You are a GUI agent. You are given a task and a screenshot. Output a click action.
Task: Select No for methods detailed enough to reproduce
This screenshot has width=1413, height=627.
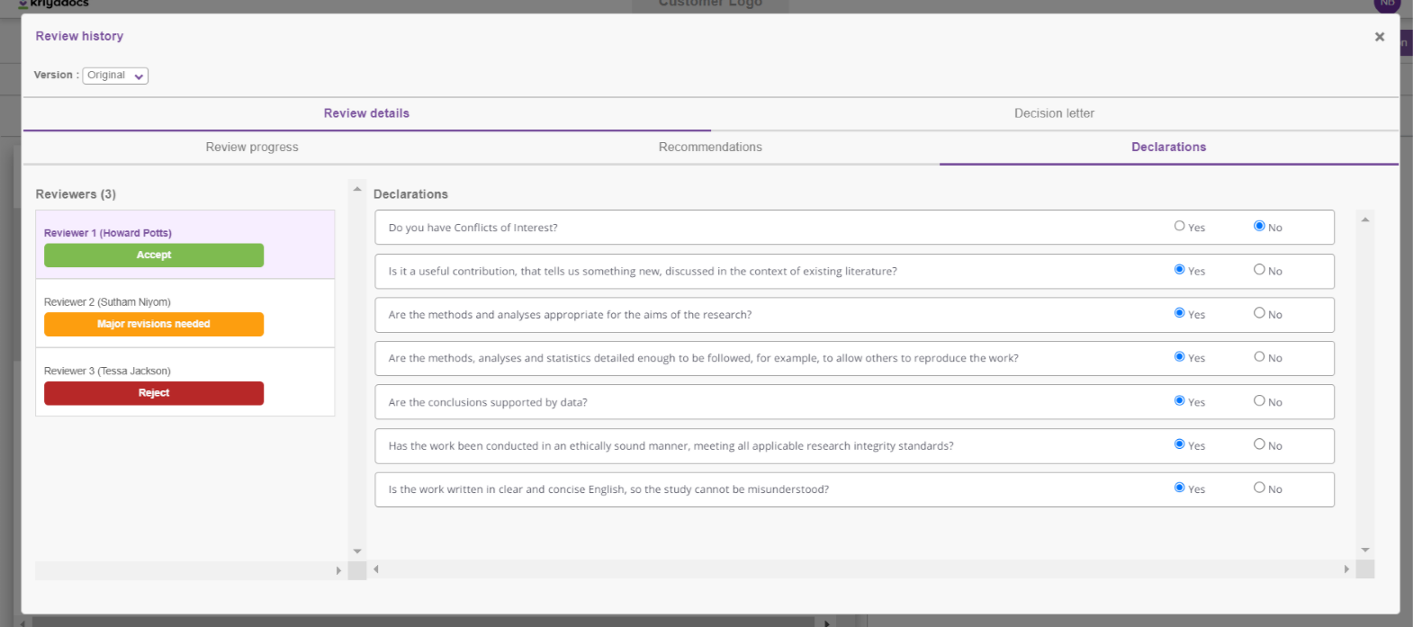[1259, 356]
